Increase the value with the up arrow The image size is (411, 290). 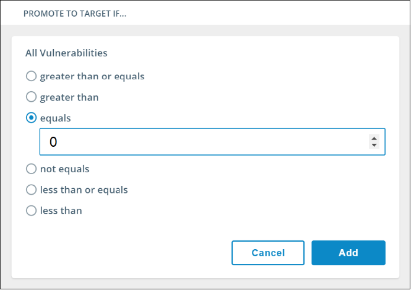point(374,138)
